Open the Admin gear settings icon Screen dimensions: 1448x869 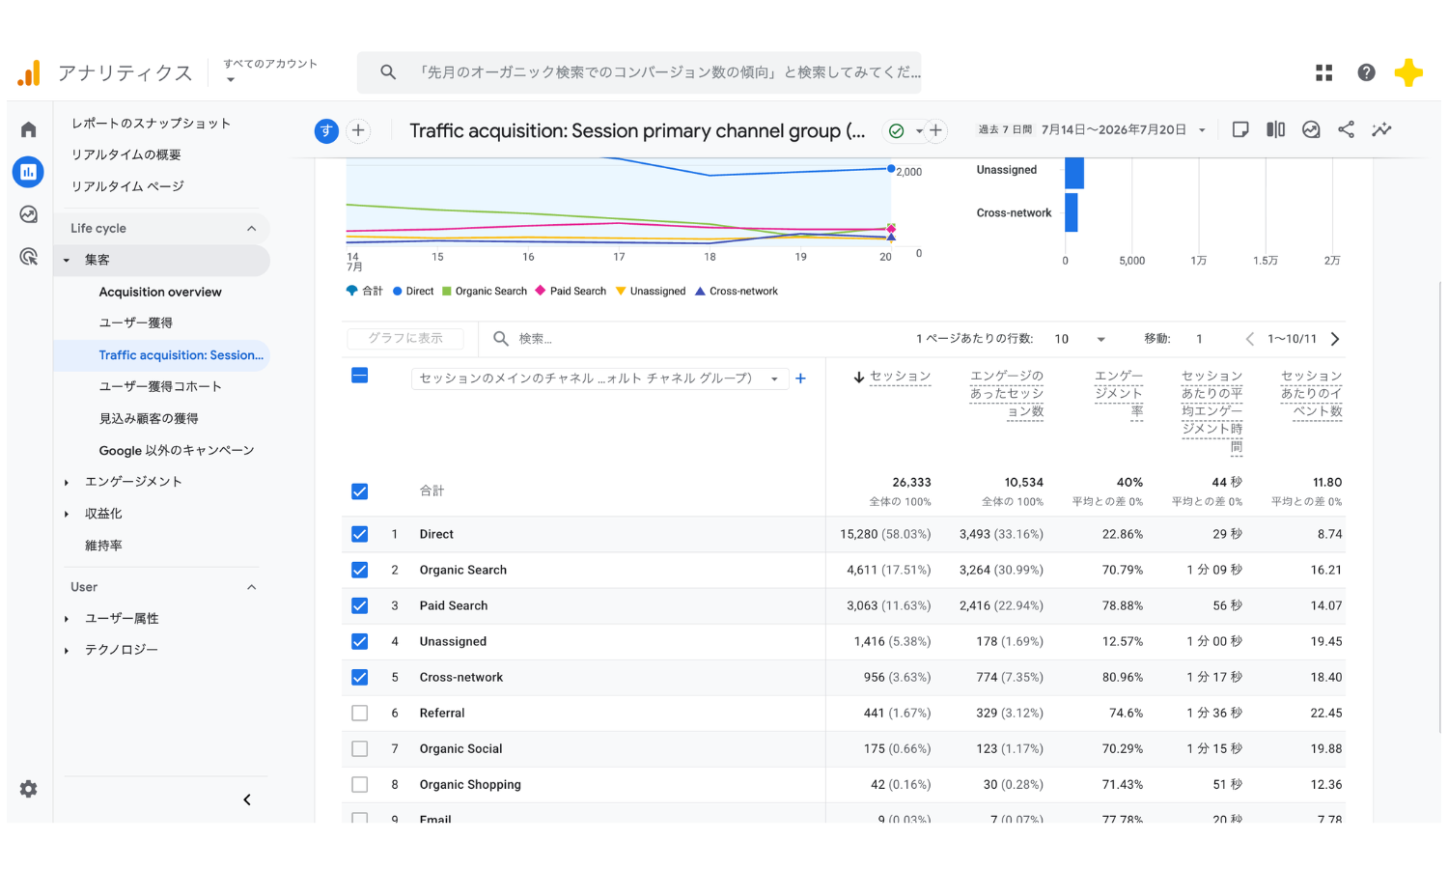(28, 789)
